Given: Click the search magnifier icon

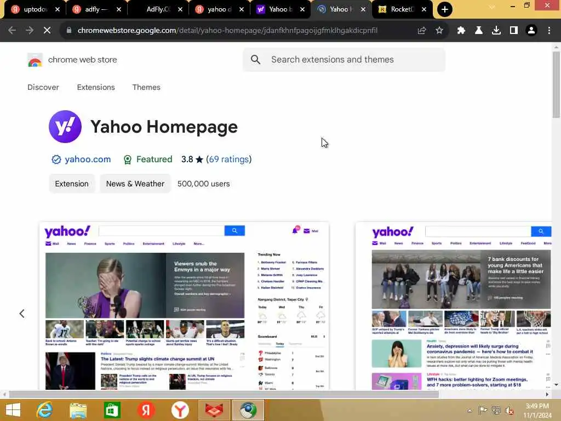Looking at the screenshot, I should 255,59.
